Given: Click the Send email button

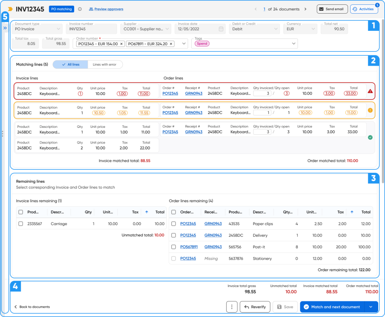Looking at the screenshot, I should tap(332, 9).
